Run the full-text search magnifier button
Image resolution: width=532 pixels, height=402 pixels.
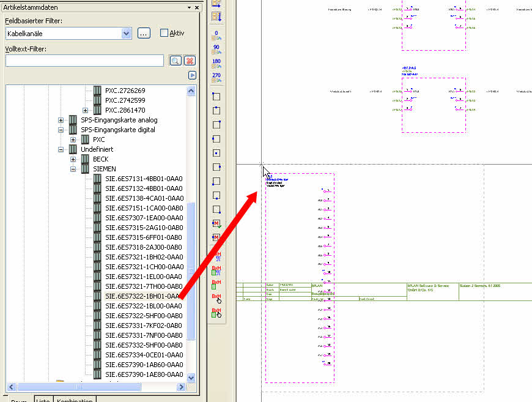[x=175, y=61]
